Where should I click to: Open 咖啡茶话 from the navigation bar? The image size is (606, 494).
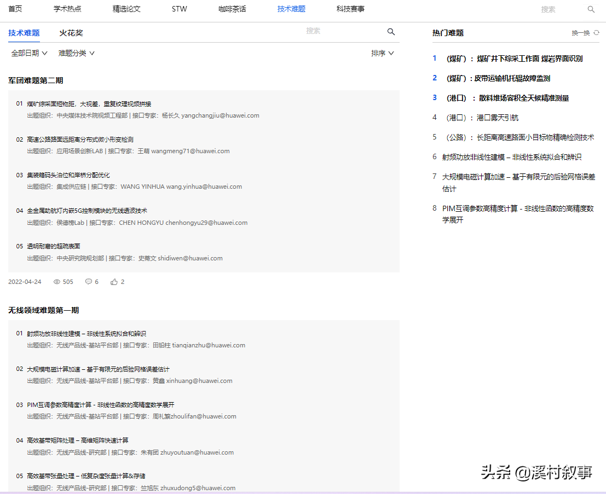point(232,9)
